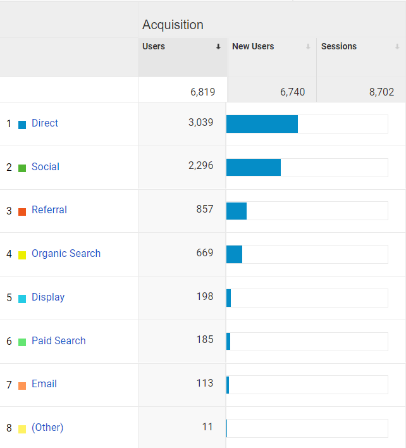This screenshot has height=448, width=406.
Task: Open the Organic Search channel link
Action: click(x=66, y=254)
